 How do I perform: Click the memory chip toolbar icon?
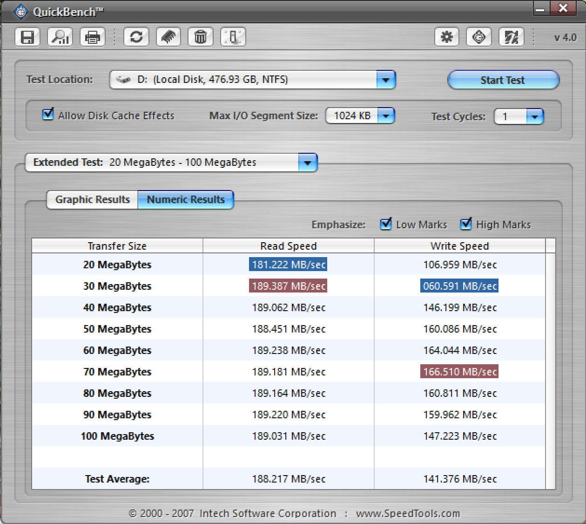[168, 37]
